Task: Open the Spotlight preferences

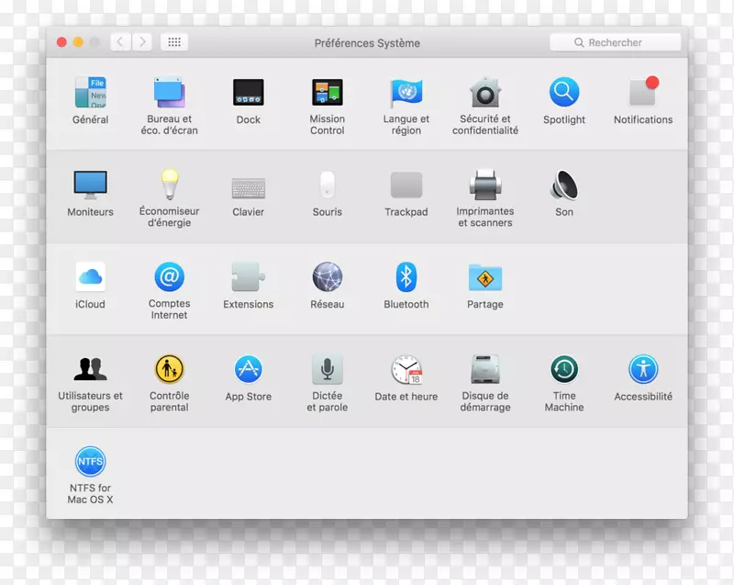Action: [x=563, y=94]
